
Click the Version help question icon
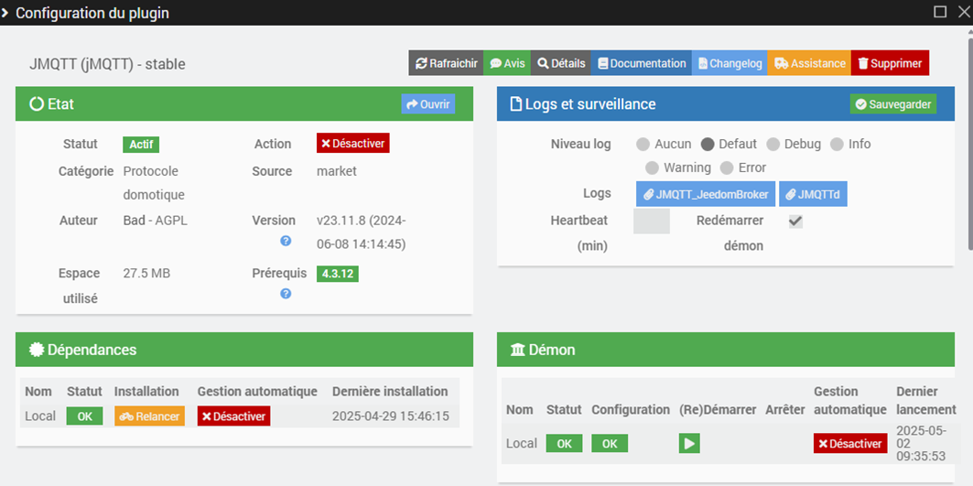tap(286, 241)
